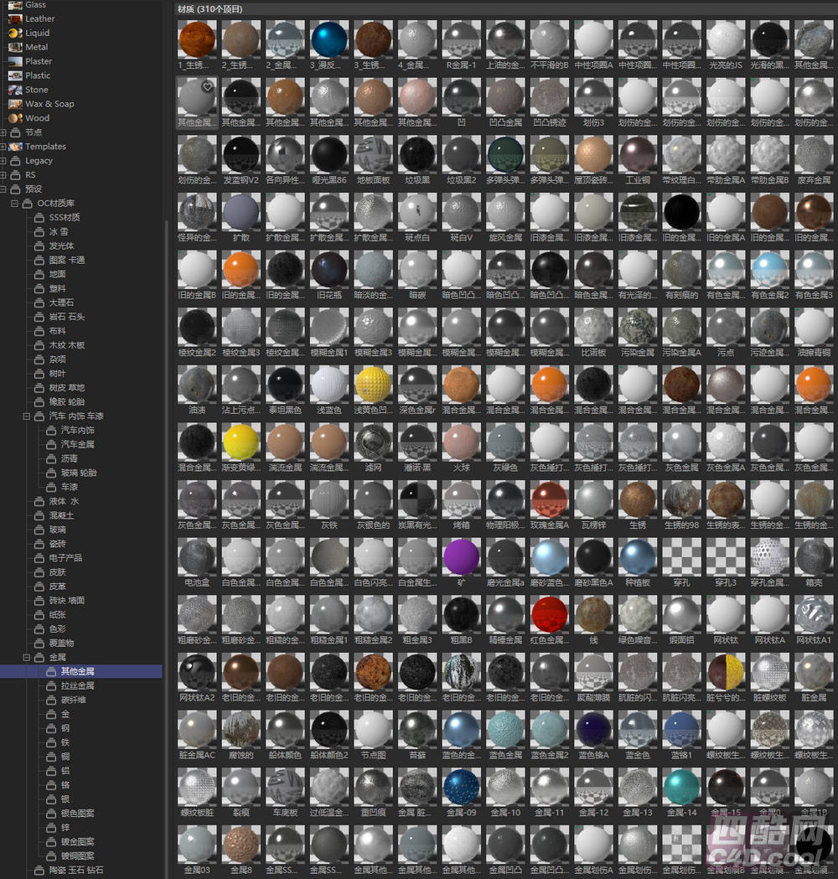Click the Wax & Soap icon

tap(15, 104)
